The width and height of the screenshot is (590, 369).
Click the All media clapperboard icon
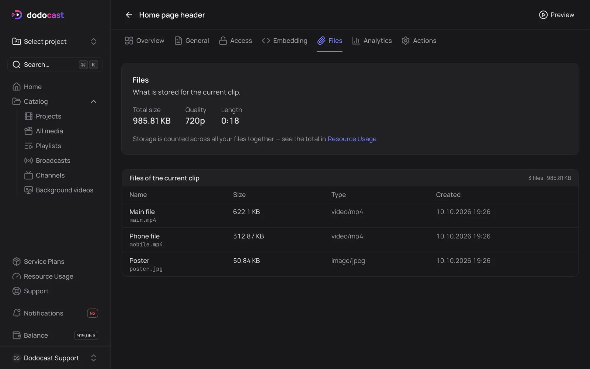click(x=28, y=131)
